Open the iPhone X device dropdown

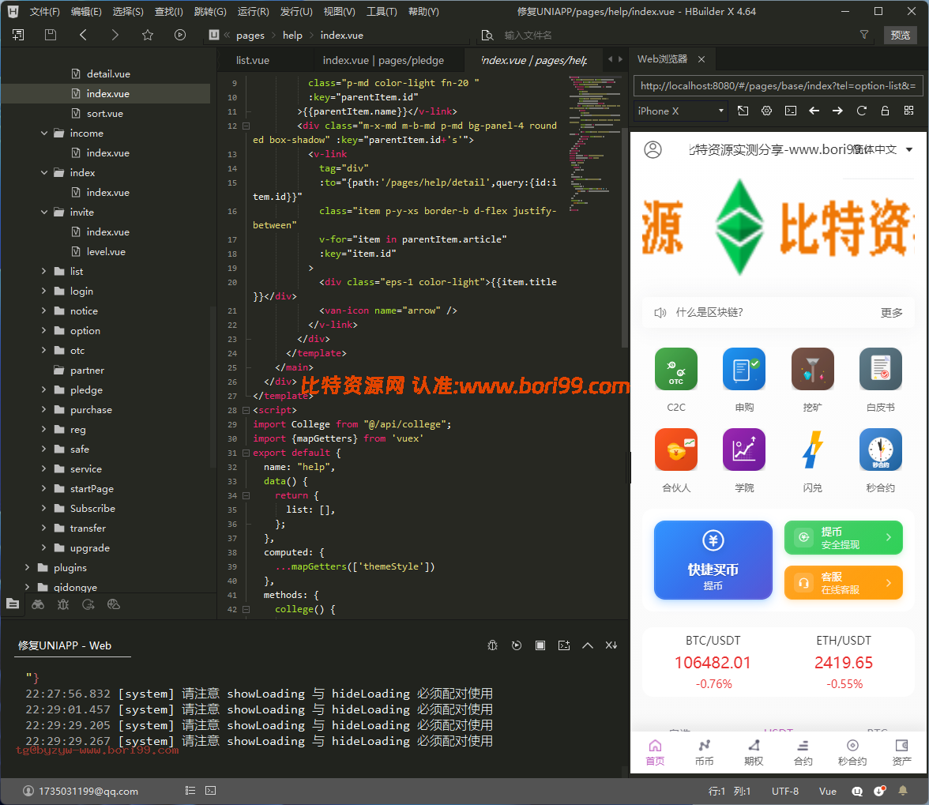click(680, 111)
